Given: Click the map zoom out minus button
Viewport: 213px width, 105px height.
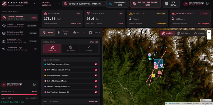Looking at the screenshot, I should tap(209, 37).
